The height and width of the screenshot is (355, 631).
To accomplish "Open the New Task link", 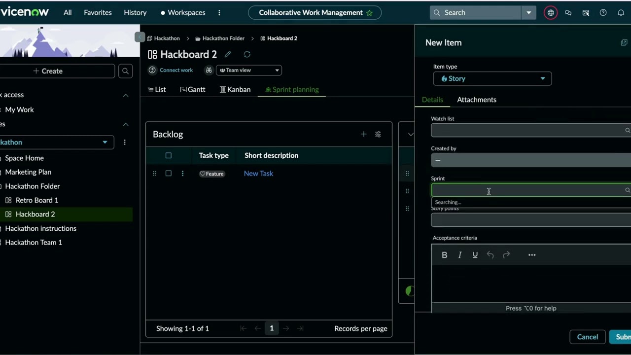I will pos(258,173).
